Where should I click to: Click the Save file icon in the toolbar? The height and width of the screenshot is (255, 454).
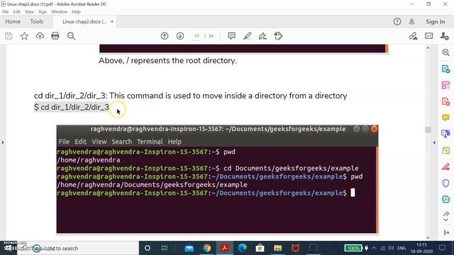(x=9, y=36)
